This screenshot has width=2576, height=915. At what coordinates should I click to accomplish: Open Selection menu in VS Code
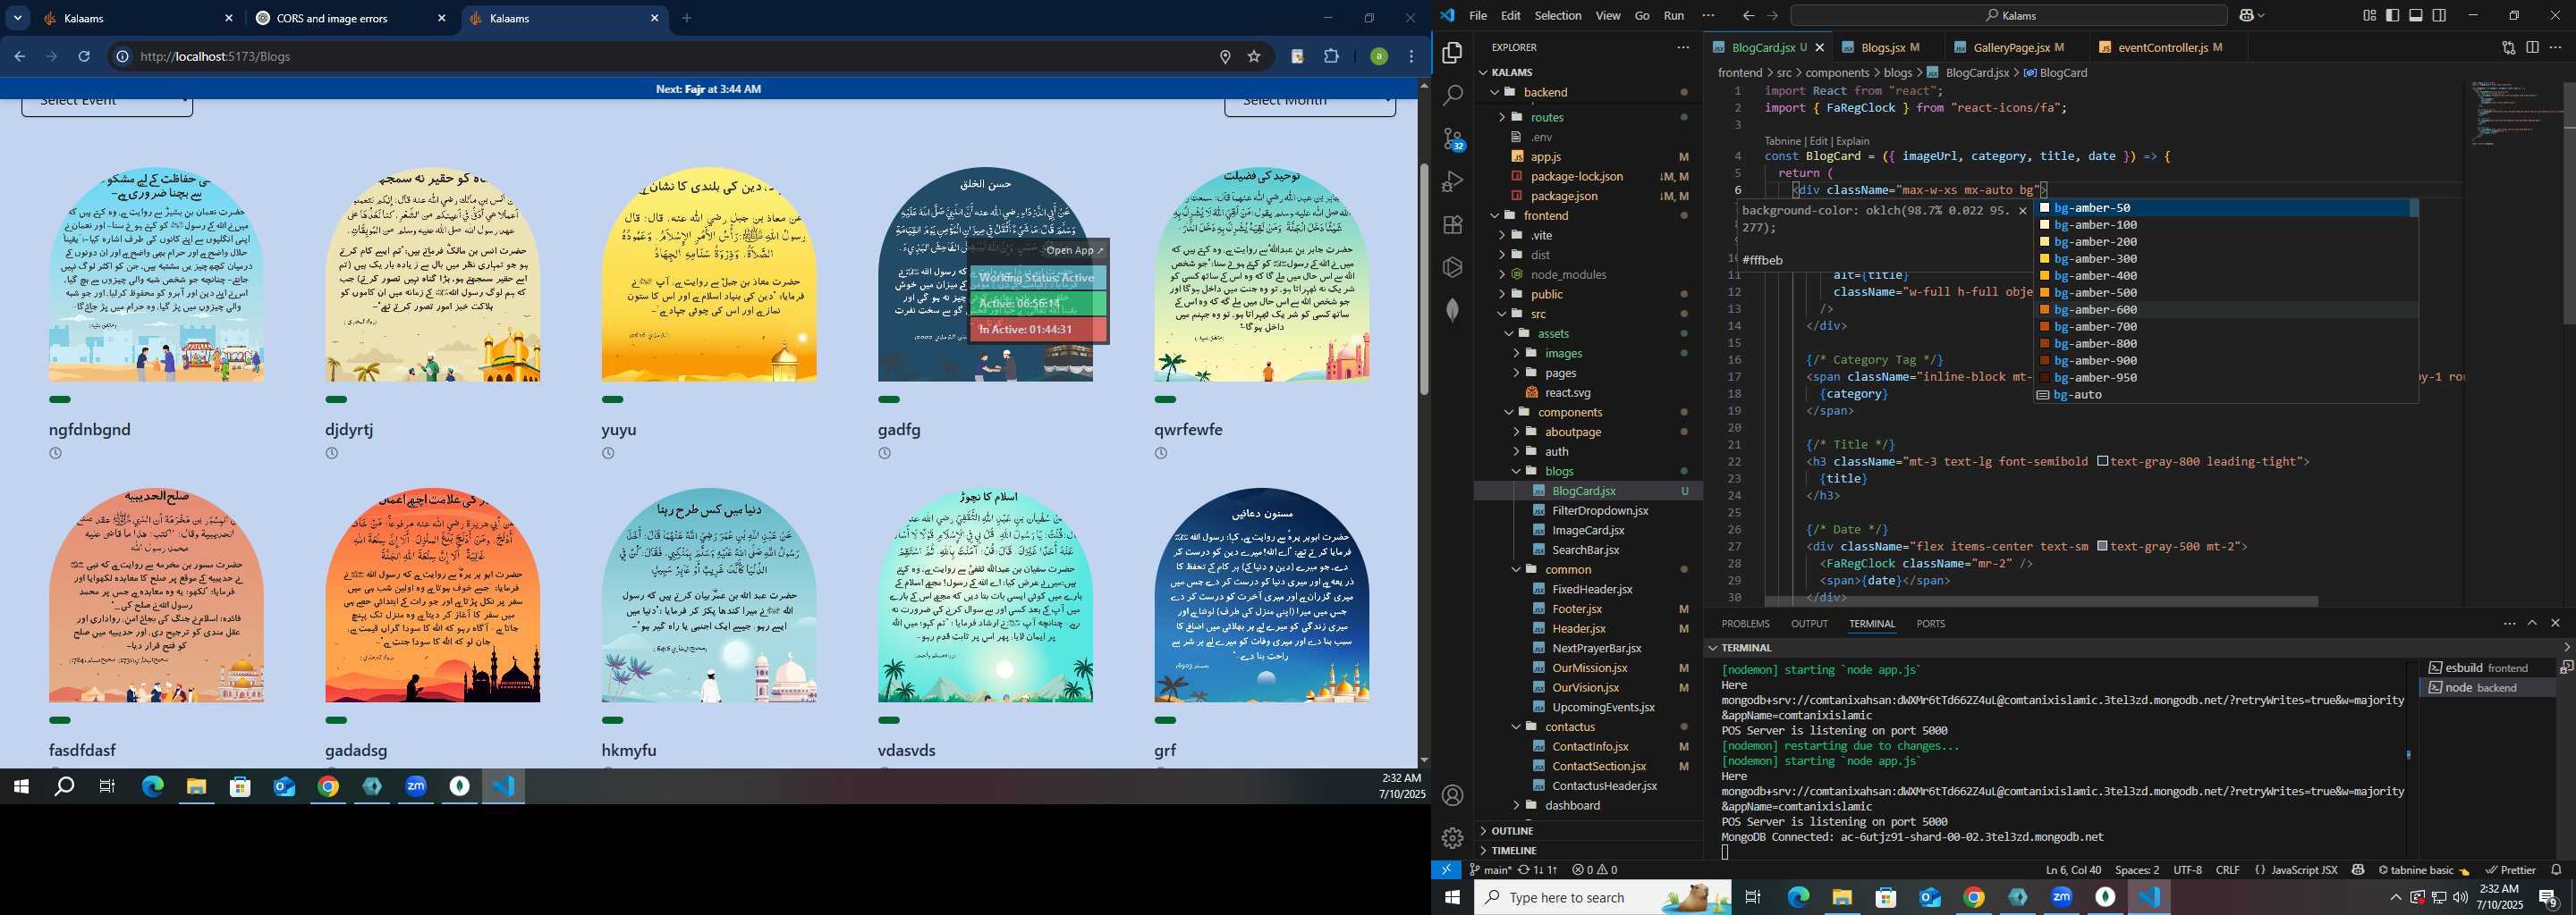[1558, 15]
